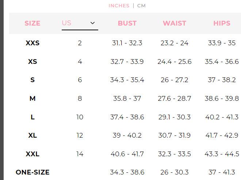Select the XL size row label

(32, 135)
